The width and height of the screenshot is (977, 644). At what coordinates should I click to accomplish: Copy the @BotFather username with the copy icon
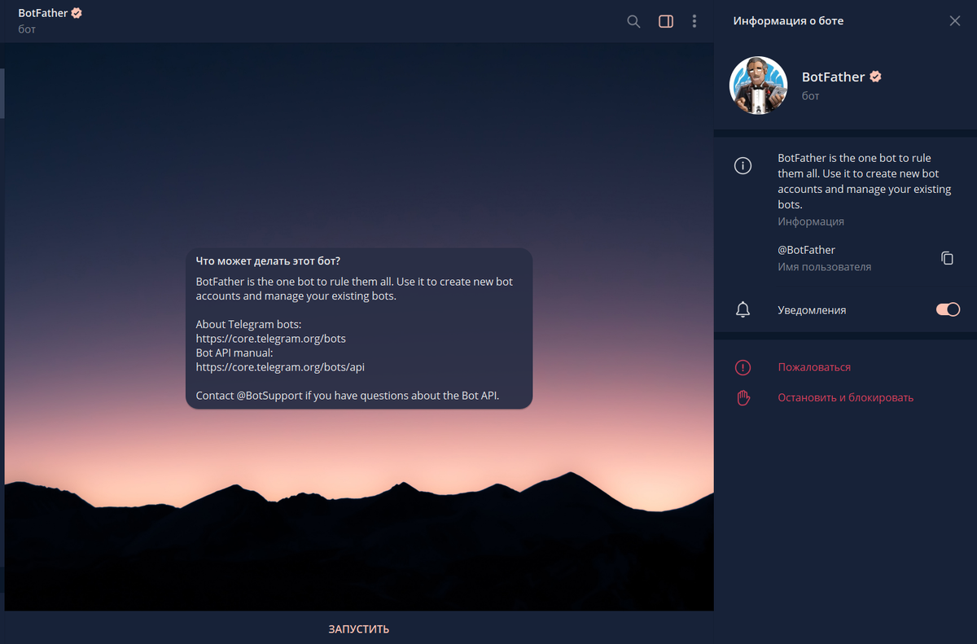(x=947, y=258)
